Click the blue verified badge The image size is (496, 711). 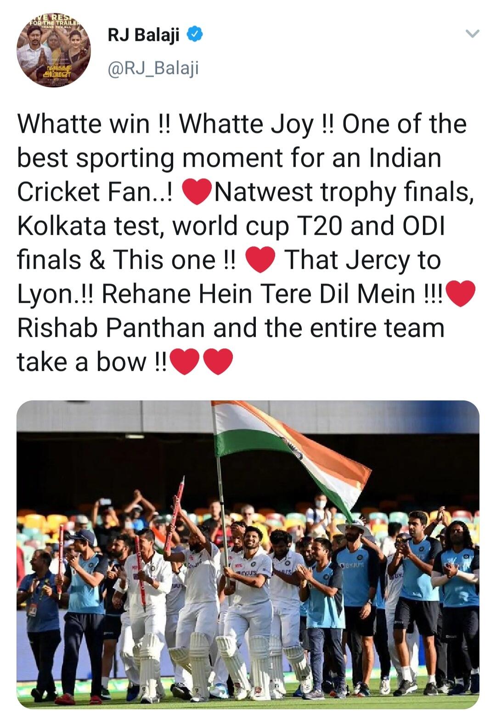coord(193,34)
